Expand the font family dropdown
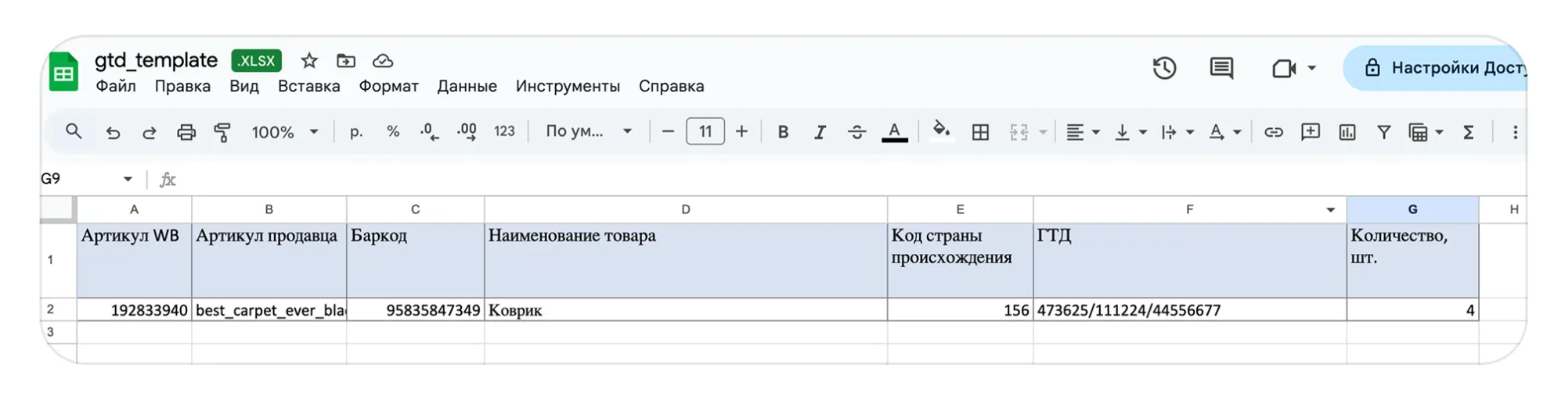Image resolution: width=1565 pixels, height=400 pixels. point(588,131)
